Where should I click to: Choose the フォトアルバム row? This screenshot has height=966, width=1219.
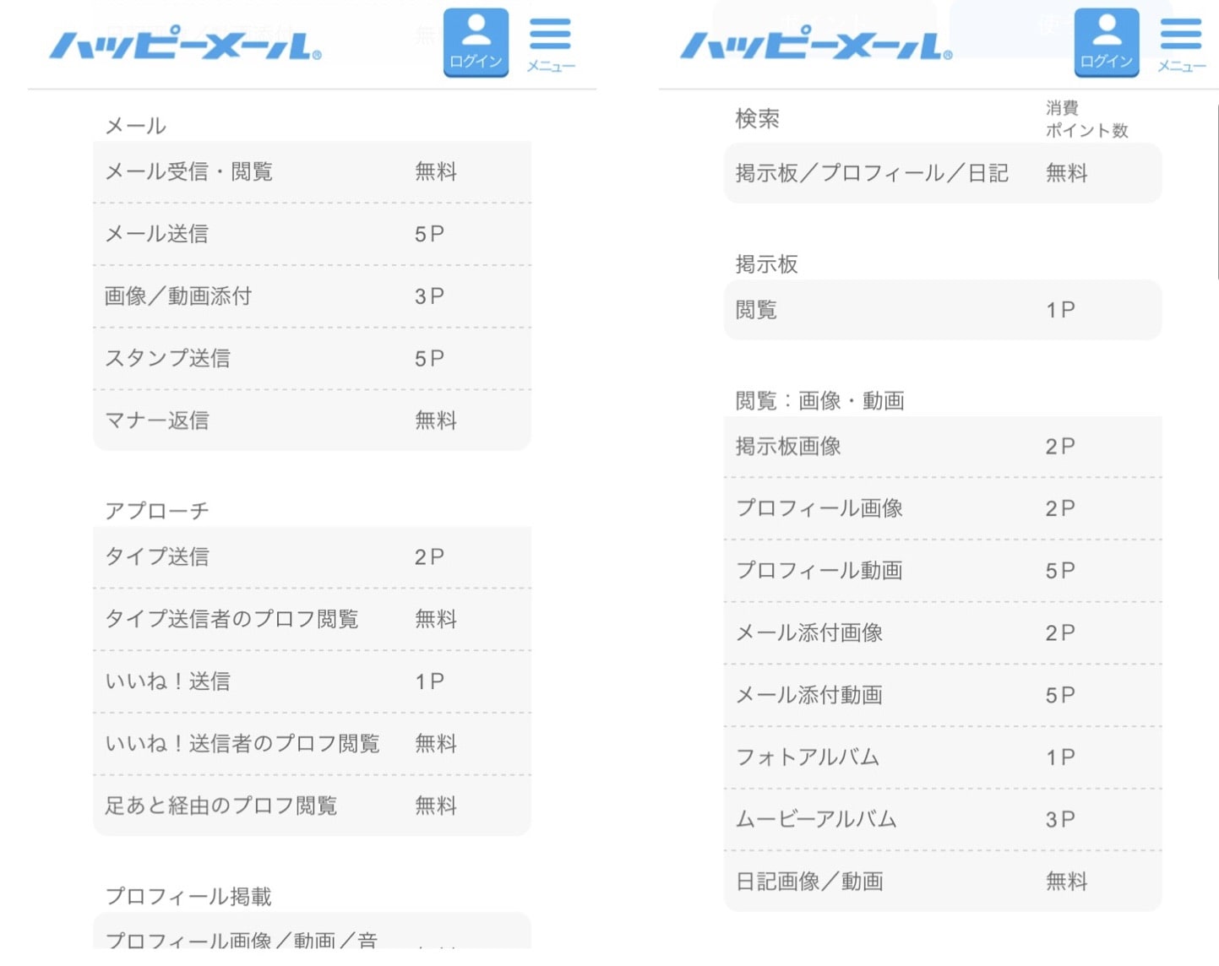[942, 757]
